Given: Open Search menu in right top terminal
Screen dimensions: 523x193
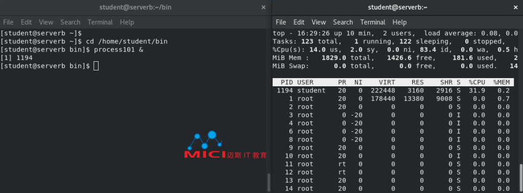Looking at the screenshot, I should tap(343, 22).
